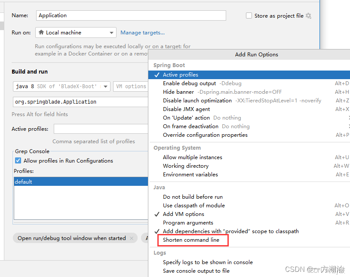The width and height of the screenshot is (350, 277).
Task: Click the VM options field
Action: click(x=131, y=86)
